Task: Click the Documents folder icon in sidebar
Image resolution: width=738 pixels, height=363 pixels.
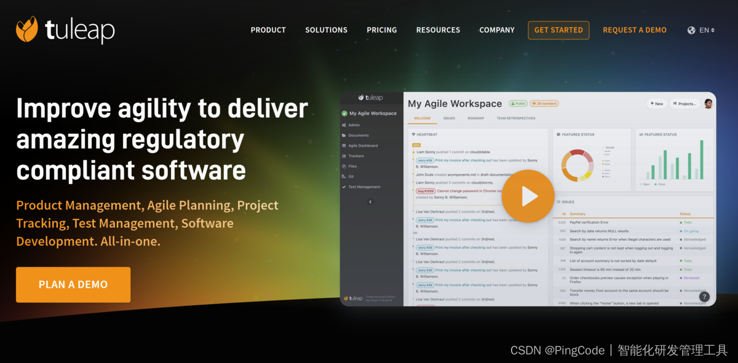Action: pos(344,135)
